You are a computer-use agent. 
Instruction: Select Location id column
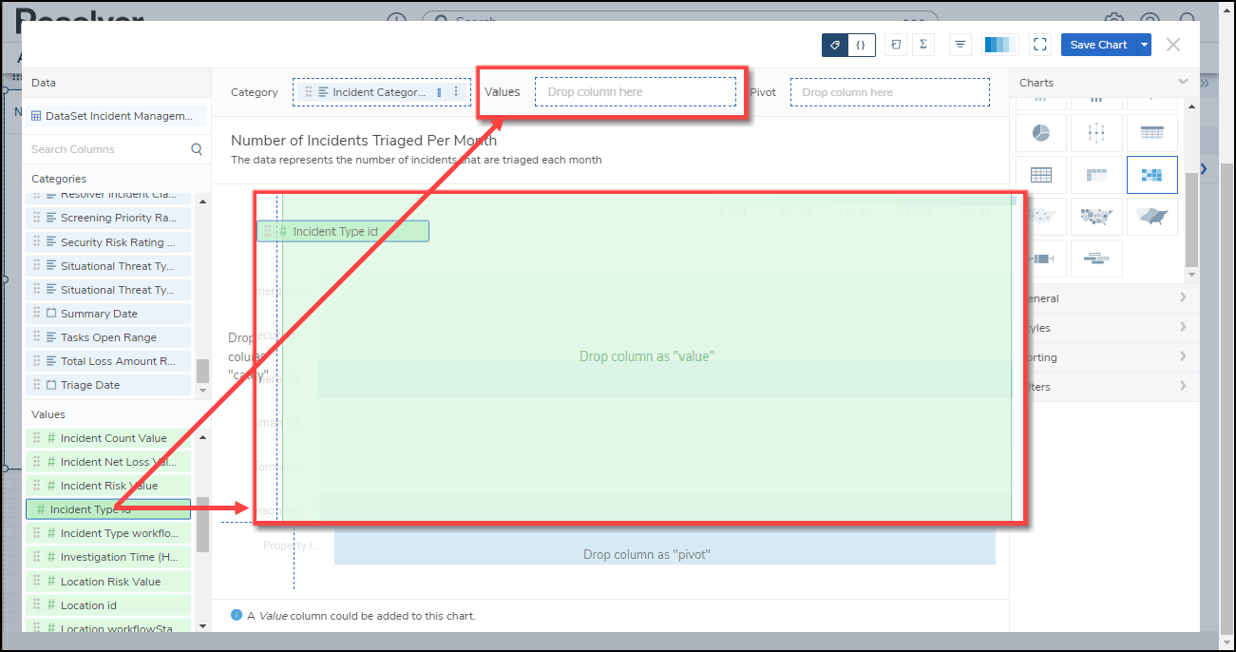108,605
